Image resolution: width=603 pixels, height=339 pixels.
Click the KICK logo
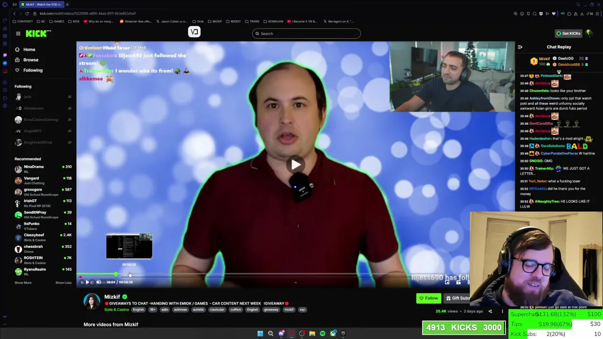tap(38, 33)
